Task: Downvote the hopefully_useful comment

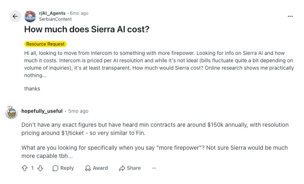Action: [x=40, y=168]
